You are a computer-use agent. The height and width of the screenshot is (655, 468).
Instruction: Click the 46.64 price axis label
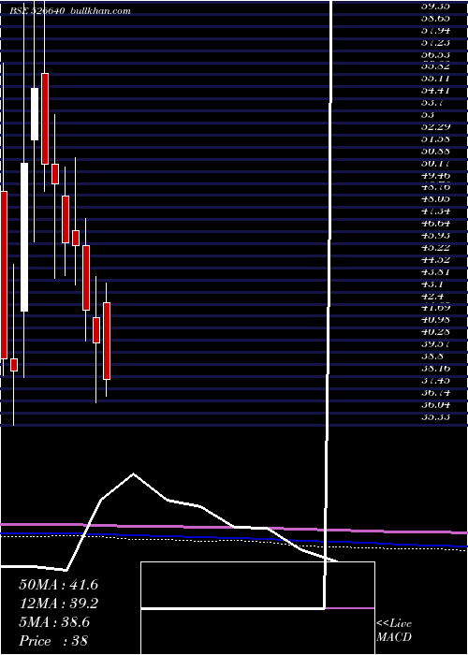[x=435, y=223]
